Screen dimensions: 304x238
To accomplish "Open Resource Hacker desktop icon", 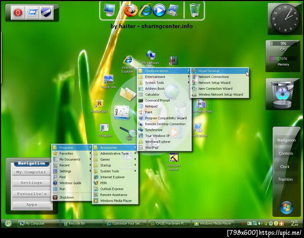I will point(173,162).
